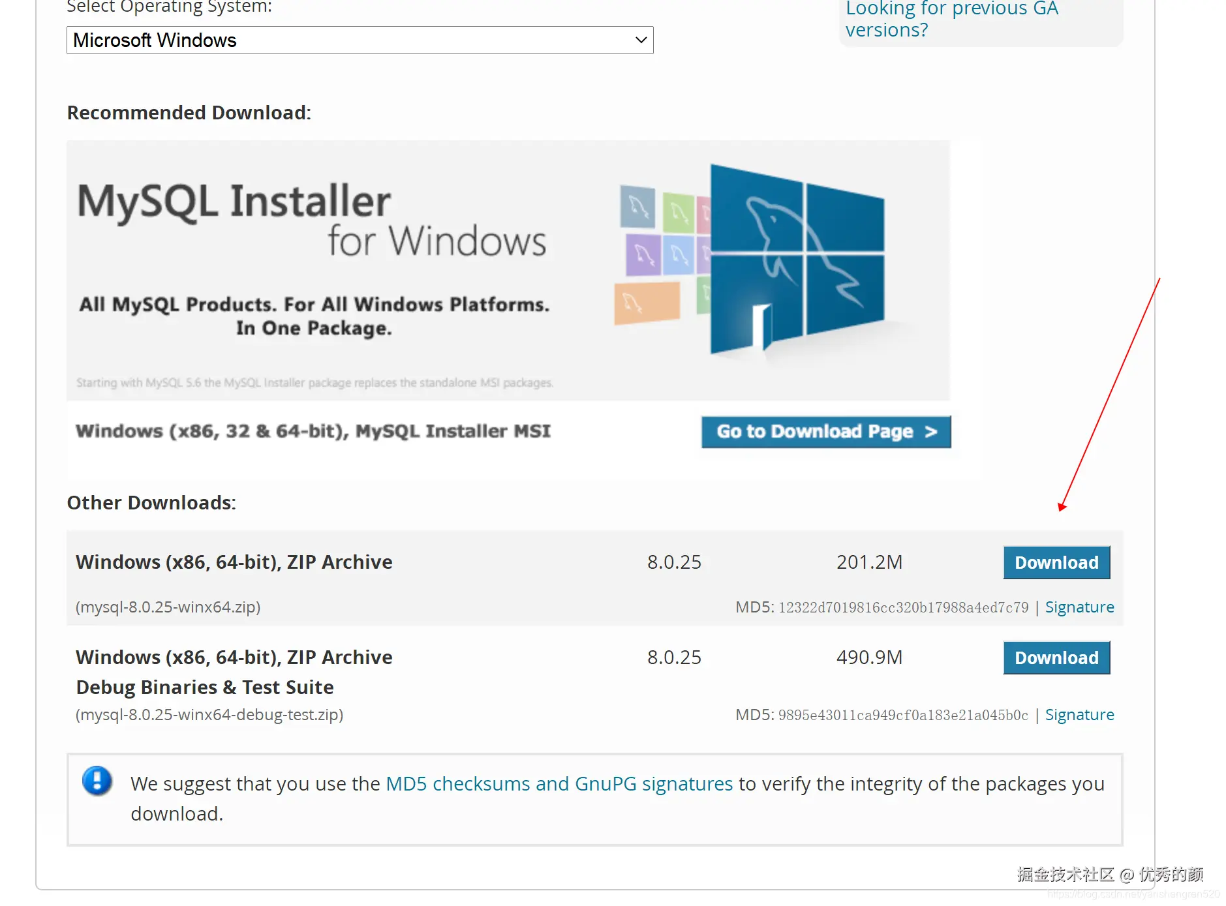Click the Windows MySQL Installer MSI label
The width and height of the screenshot is (1226, 906).
(313, 431)
